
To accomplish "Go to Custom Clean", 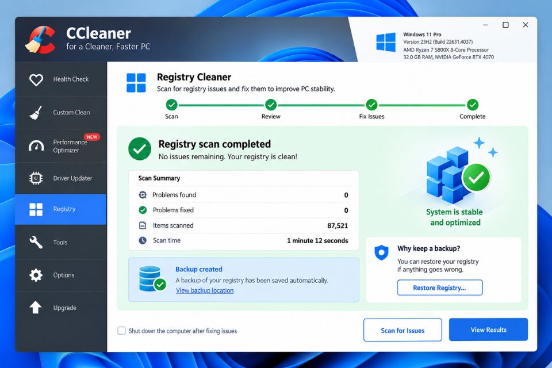I will point(60,113).
